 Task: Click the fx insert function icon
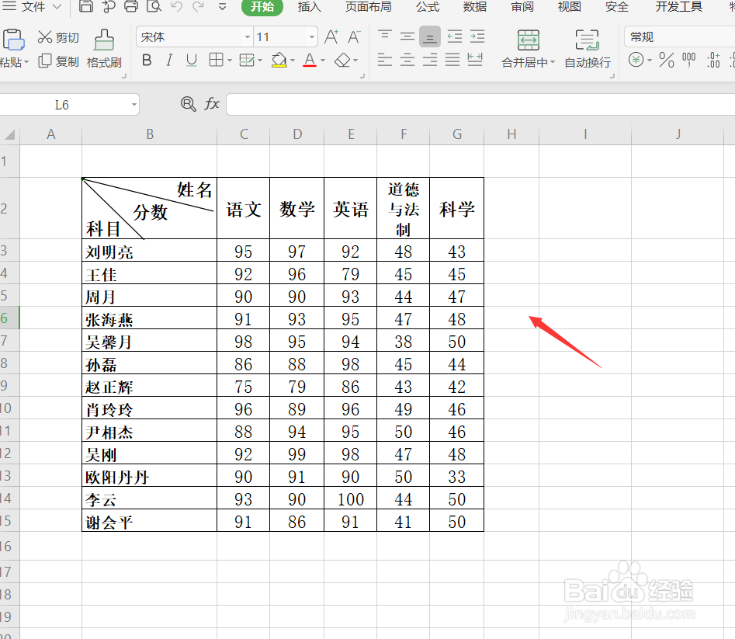(211, 103)
